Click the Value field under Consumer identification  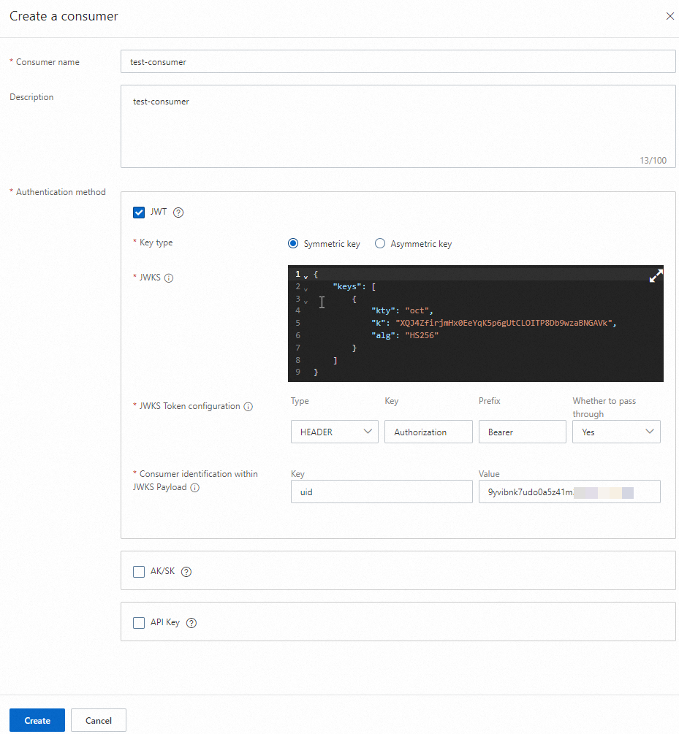click(569, 492)
